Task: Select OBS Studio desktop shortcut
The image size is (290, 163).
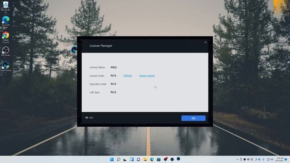Action: point(5,51)
